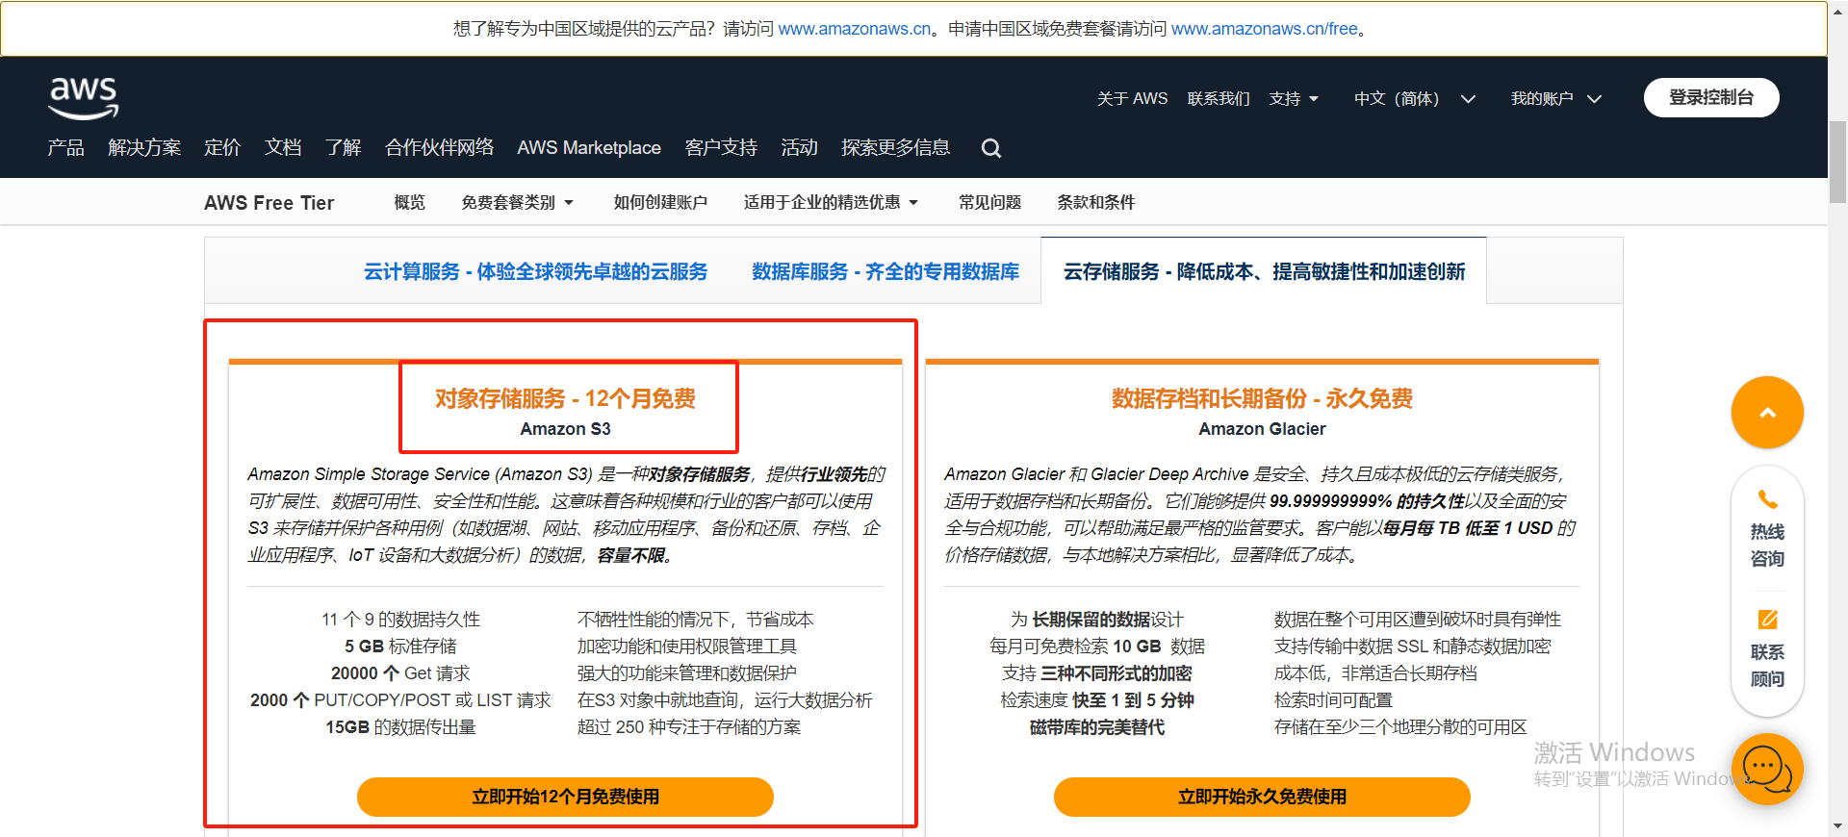1848x837 pixels.
Task: Click the 磁带库的完美替代 text
Action: tap(1096, 727)
